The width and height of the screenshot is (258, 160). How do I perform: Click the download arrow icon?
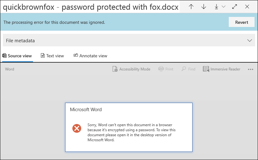pos(216,7)
